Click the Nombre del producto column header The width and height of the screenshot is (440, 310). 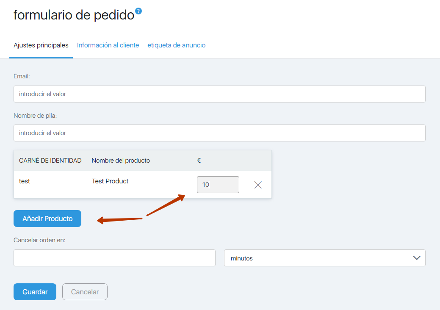[x=121, y=161]
